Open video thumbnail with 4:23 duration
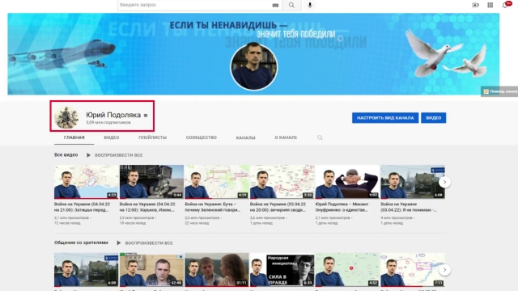 click(x=87, y=182)
